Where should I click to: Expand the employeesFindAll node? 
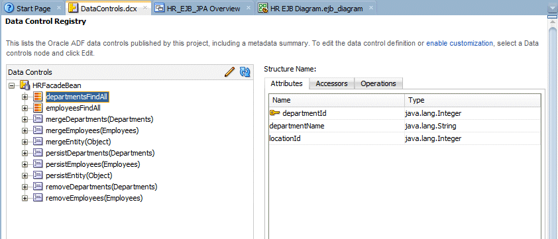point(25,108)
